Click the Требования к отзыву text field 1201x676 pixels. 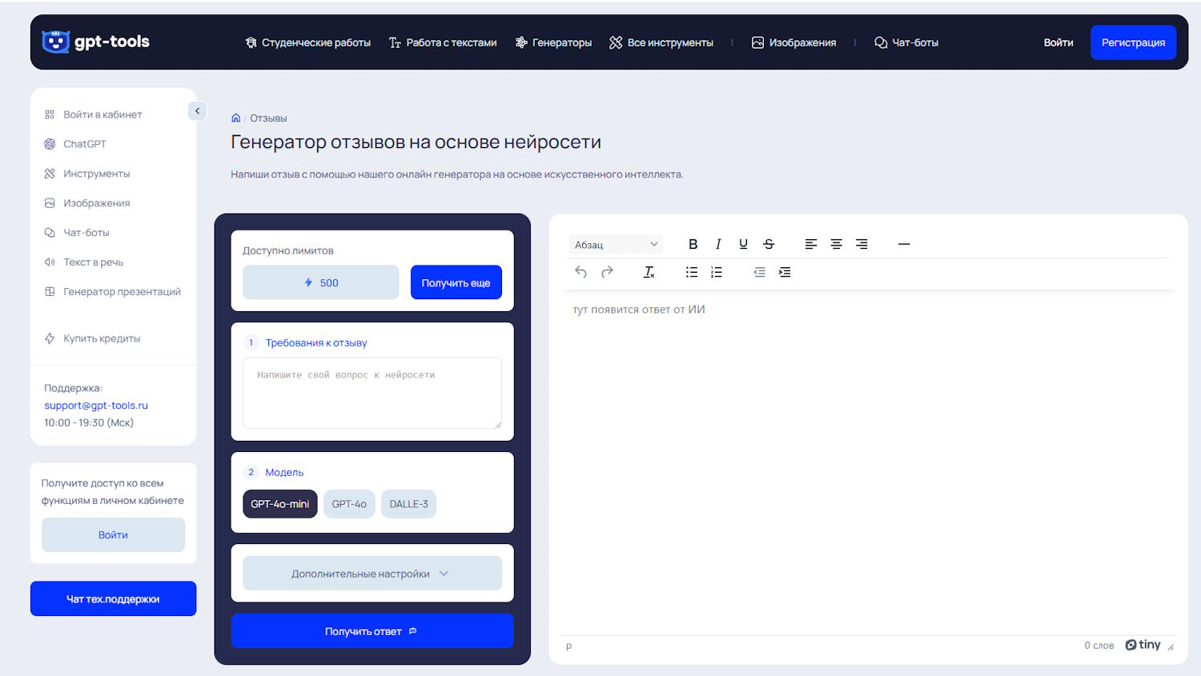click(x=372, y=393)
